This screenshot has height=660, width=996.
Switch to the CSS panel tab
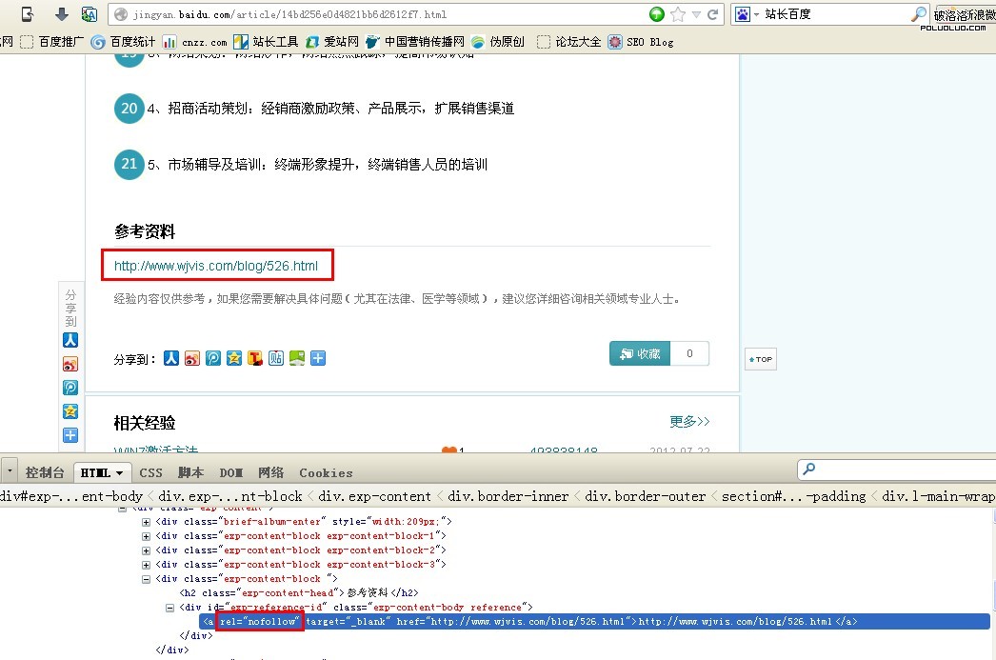pos(150,472)
